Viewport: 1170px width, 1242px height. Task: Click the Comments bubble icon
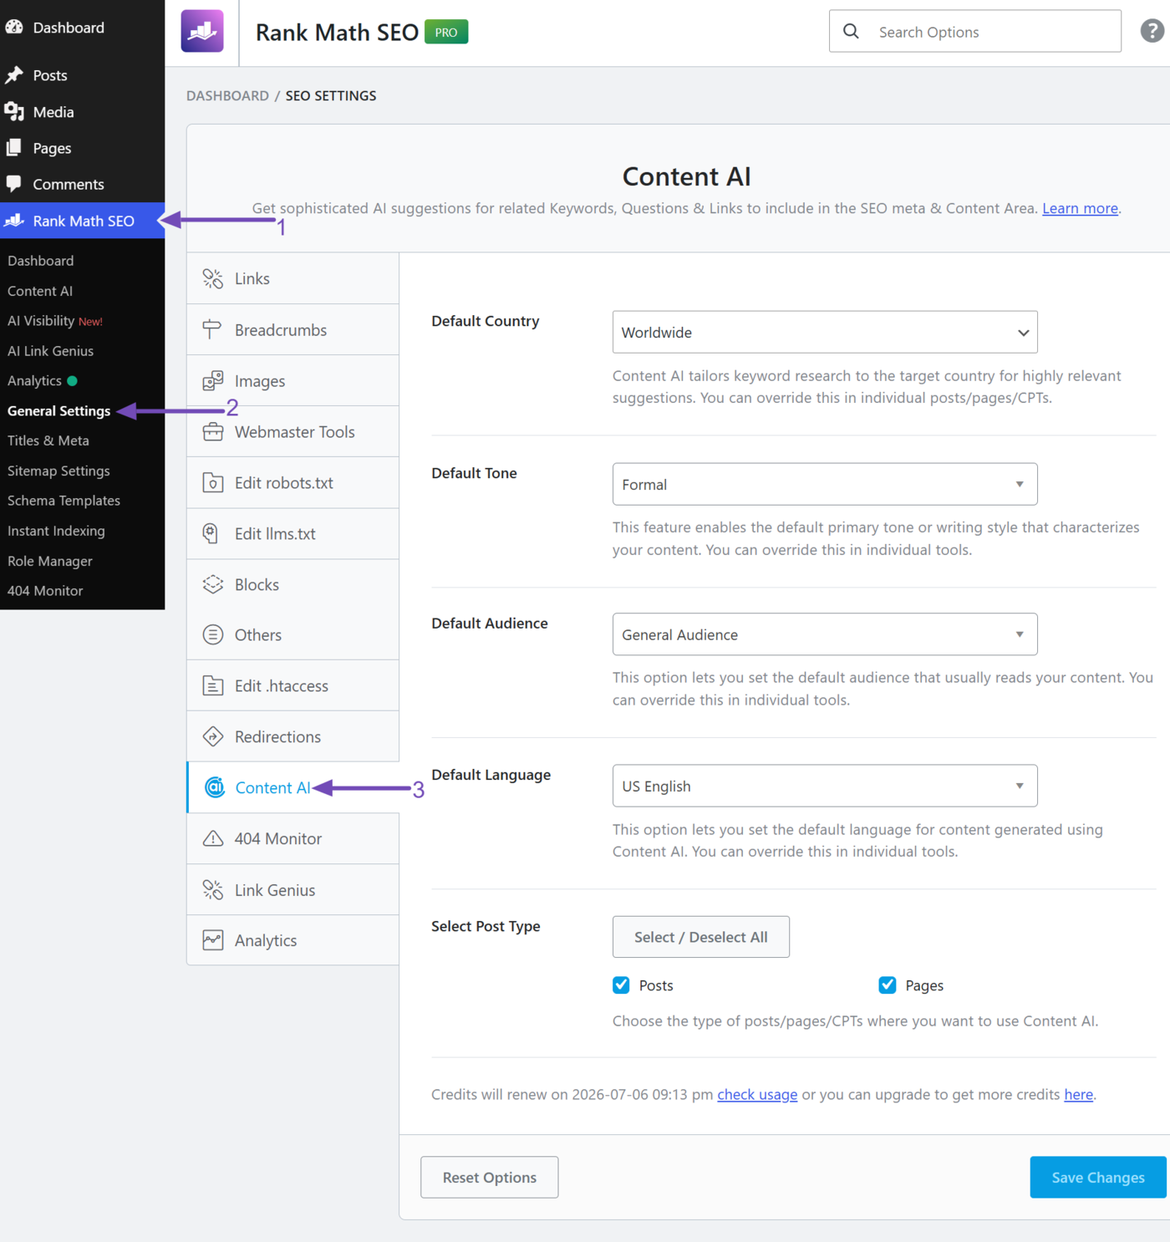pyautogui.click(x=14, y=183)
